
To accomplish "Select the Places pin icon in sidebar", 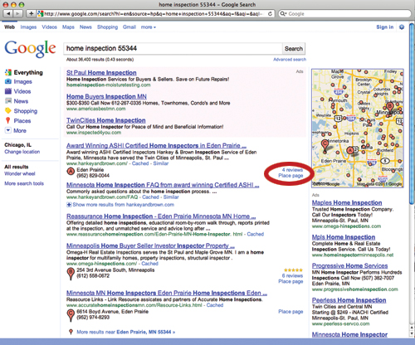I will click(x=8, y=120).
